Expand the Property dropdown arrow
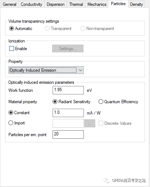Image resolution: width=150 pixels, height=187 pixels. point(81,70)
